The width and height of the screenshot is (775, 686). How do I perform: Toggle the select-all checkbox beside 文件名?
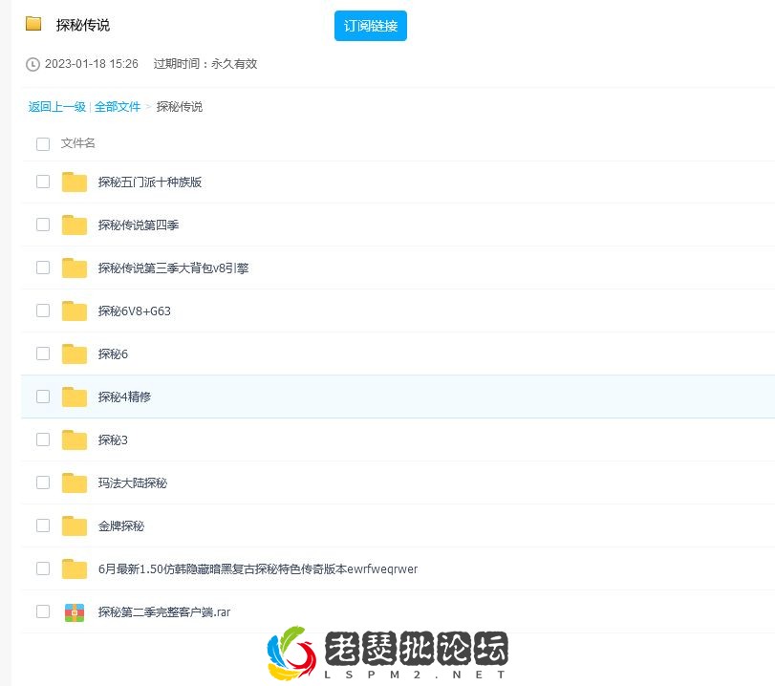[x=43, y=144]
